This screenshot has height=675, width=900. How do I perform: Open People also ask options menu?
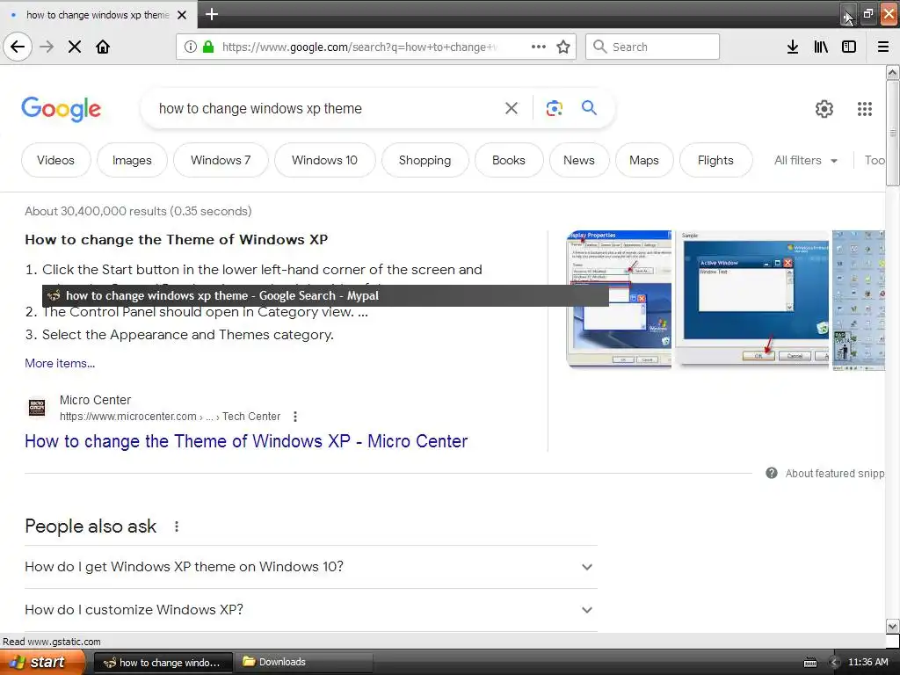[x=176, y=526]
